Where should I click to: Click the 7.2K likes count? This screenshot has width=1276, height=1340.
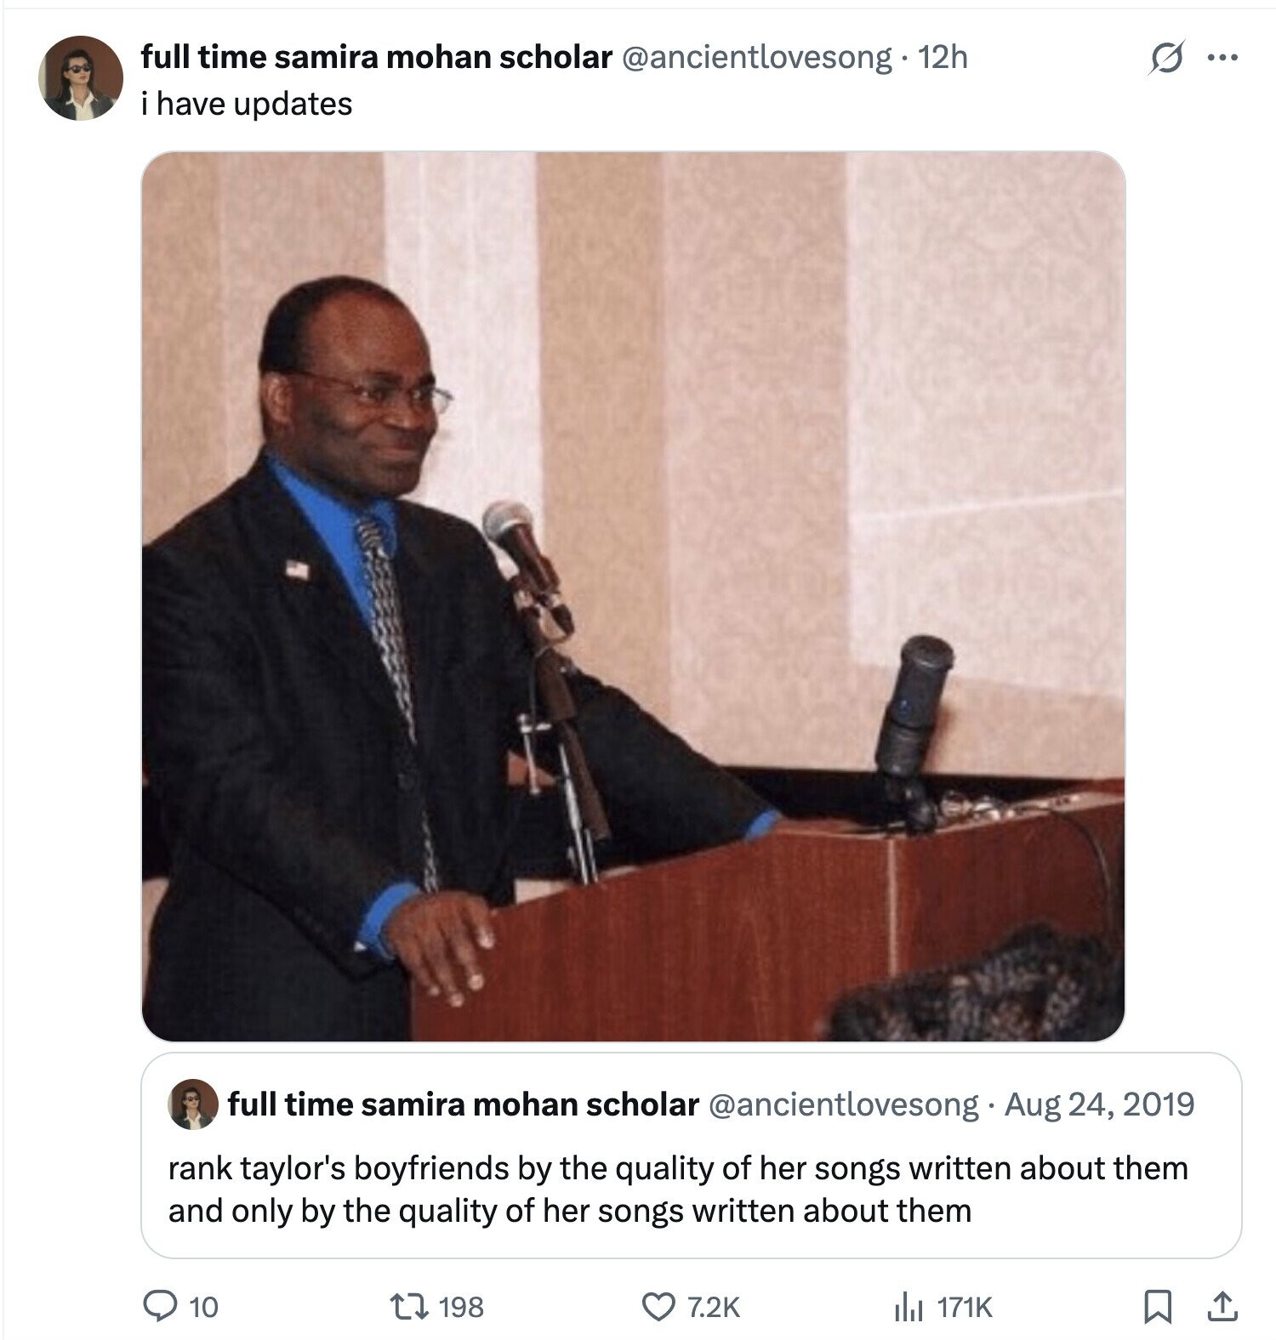pos(713,1307)
